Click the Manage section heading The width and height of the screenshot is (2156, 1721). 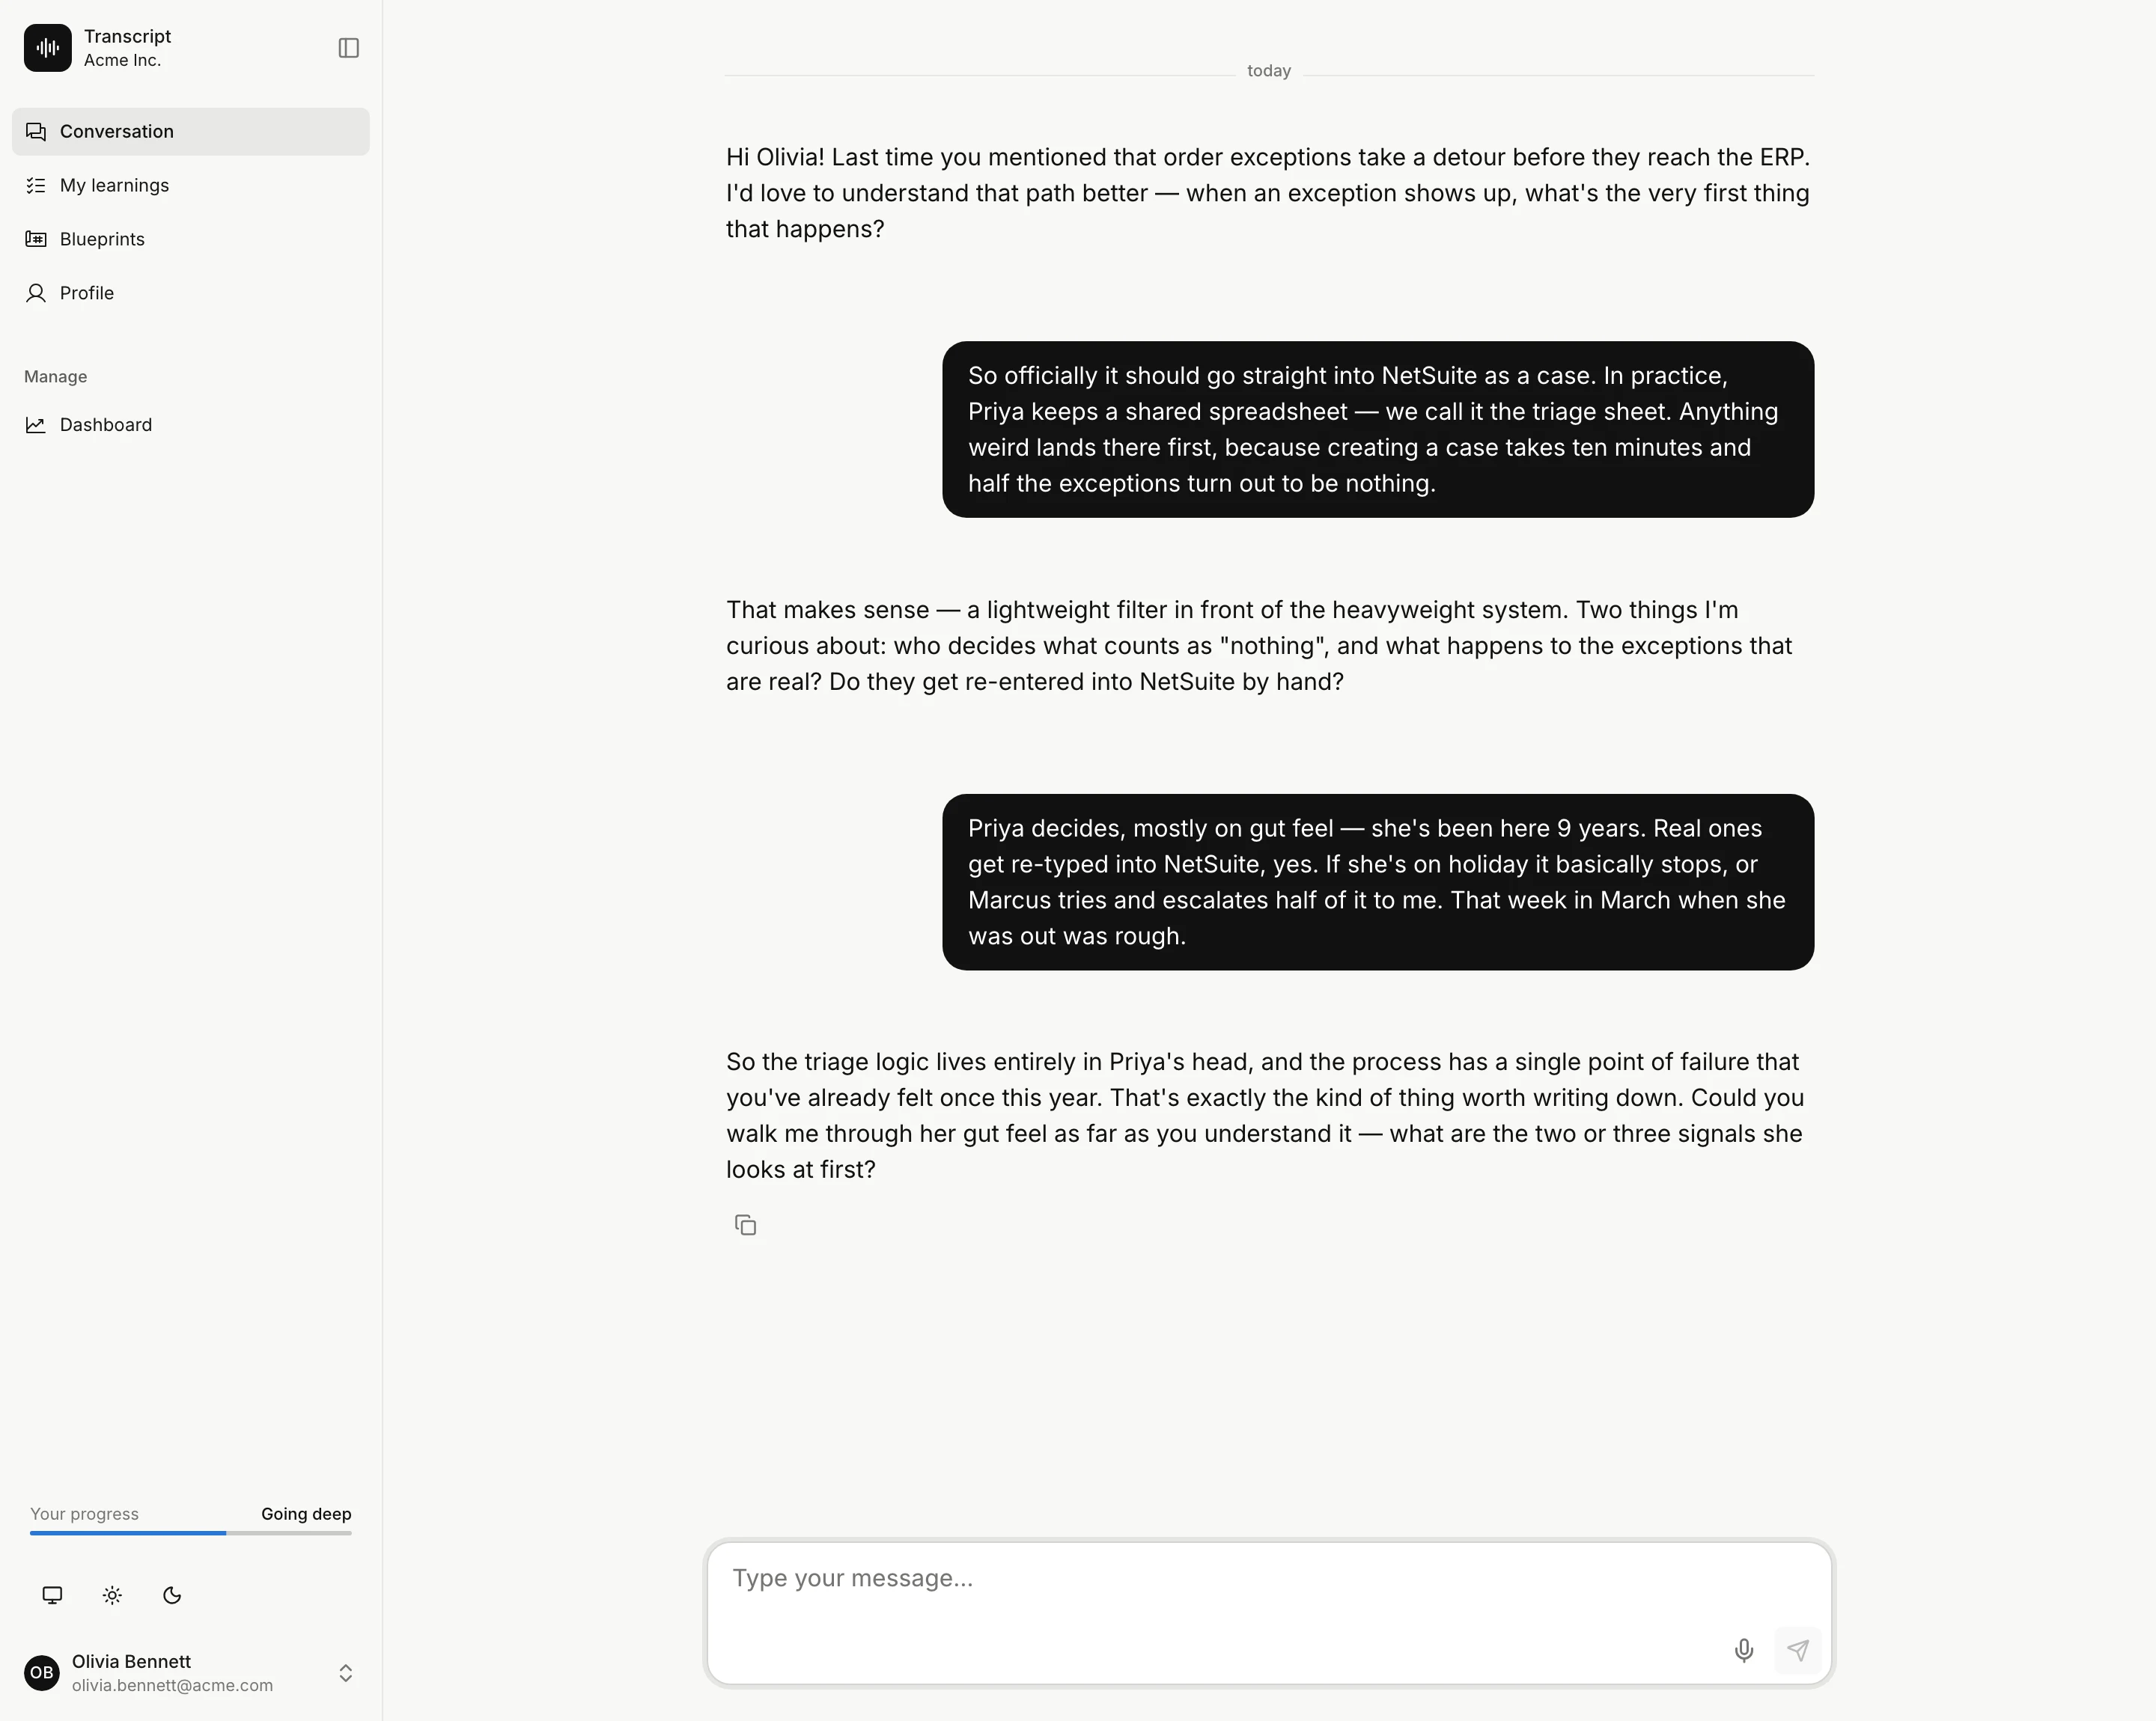tap(56, 377)
